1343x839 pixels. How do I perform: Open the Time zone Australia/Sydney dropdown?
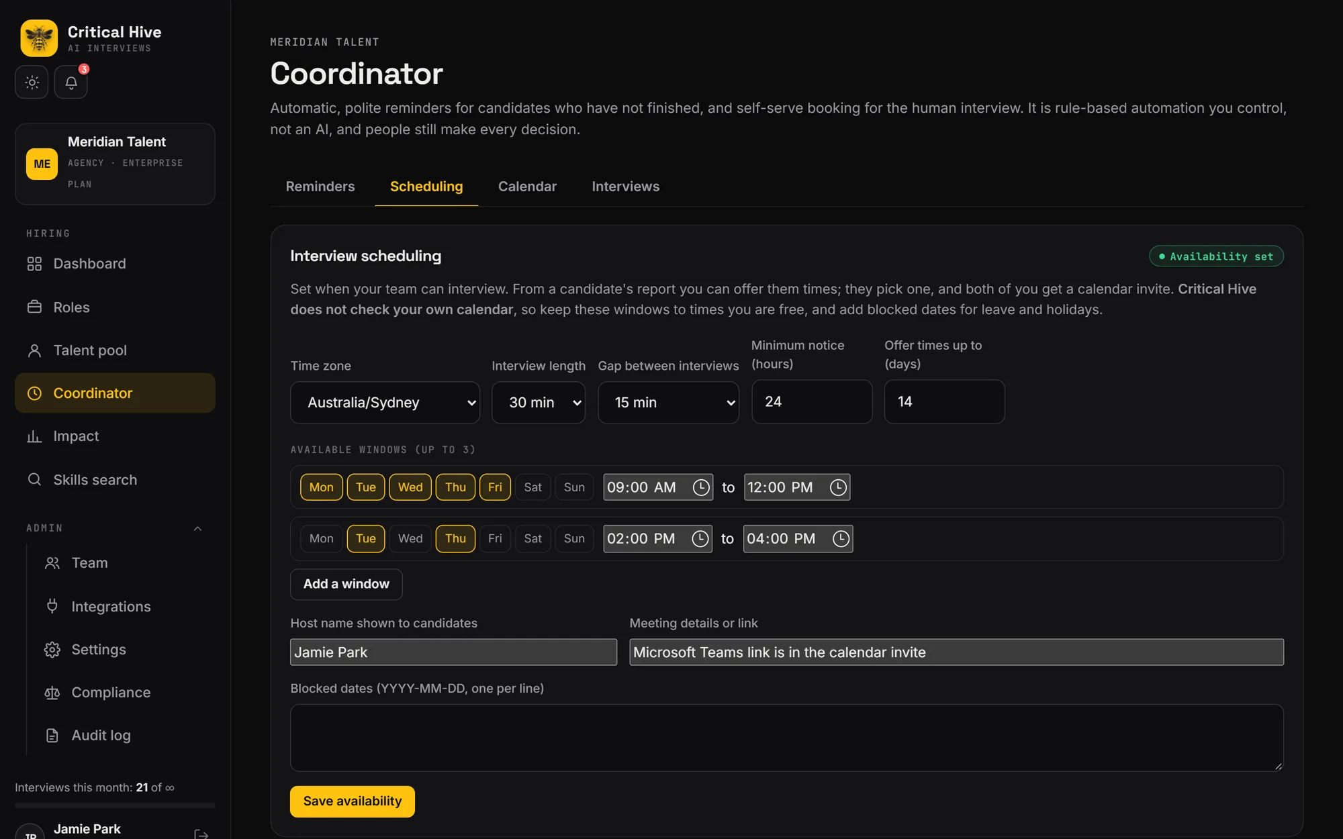pos(385,403)
